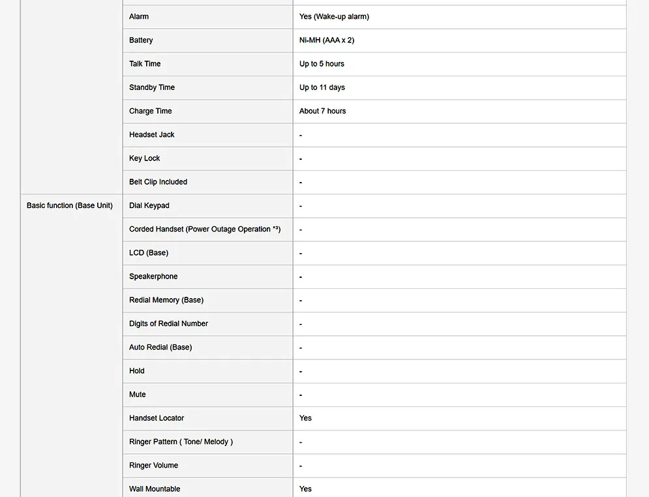Select the Auto Redial (Base) label
649x497 pixels.
click(160, 347)
